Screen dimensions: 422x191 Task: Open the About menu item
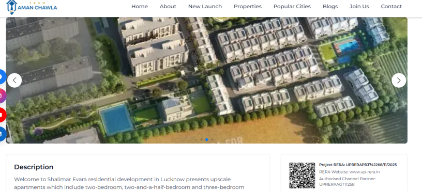[x=168, y=6]
